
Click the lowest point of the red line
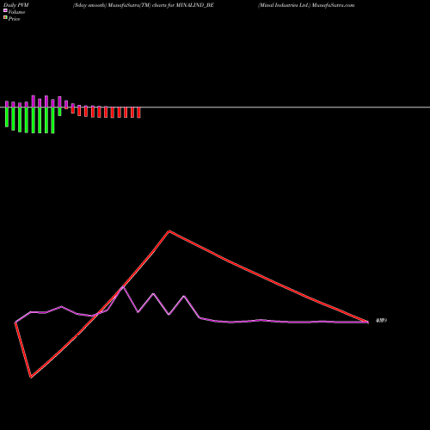point(31,378)
